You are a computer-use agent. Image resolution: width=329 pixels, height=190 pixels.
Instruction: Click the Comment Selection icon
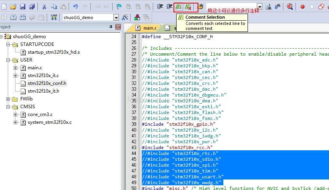[x=180, y=7]
